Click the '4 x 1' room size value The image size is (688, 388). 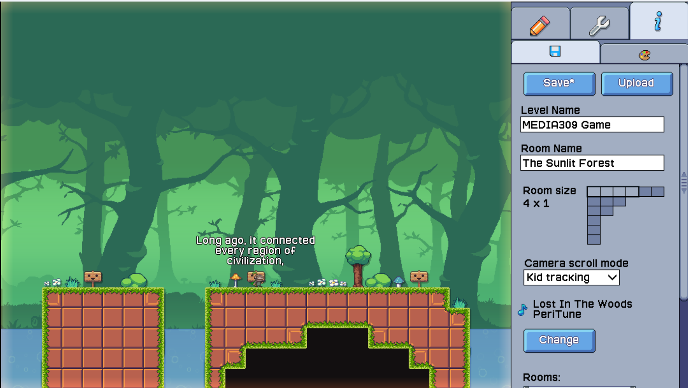536,203
